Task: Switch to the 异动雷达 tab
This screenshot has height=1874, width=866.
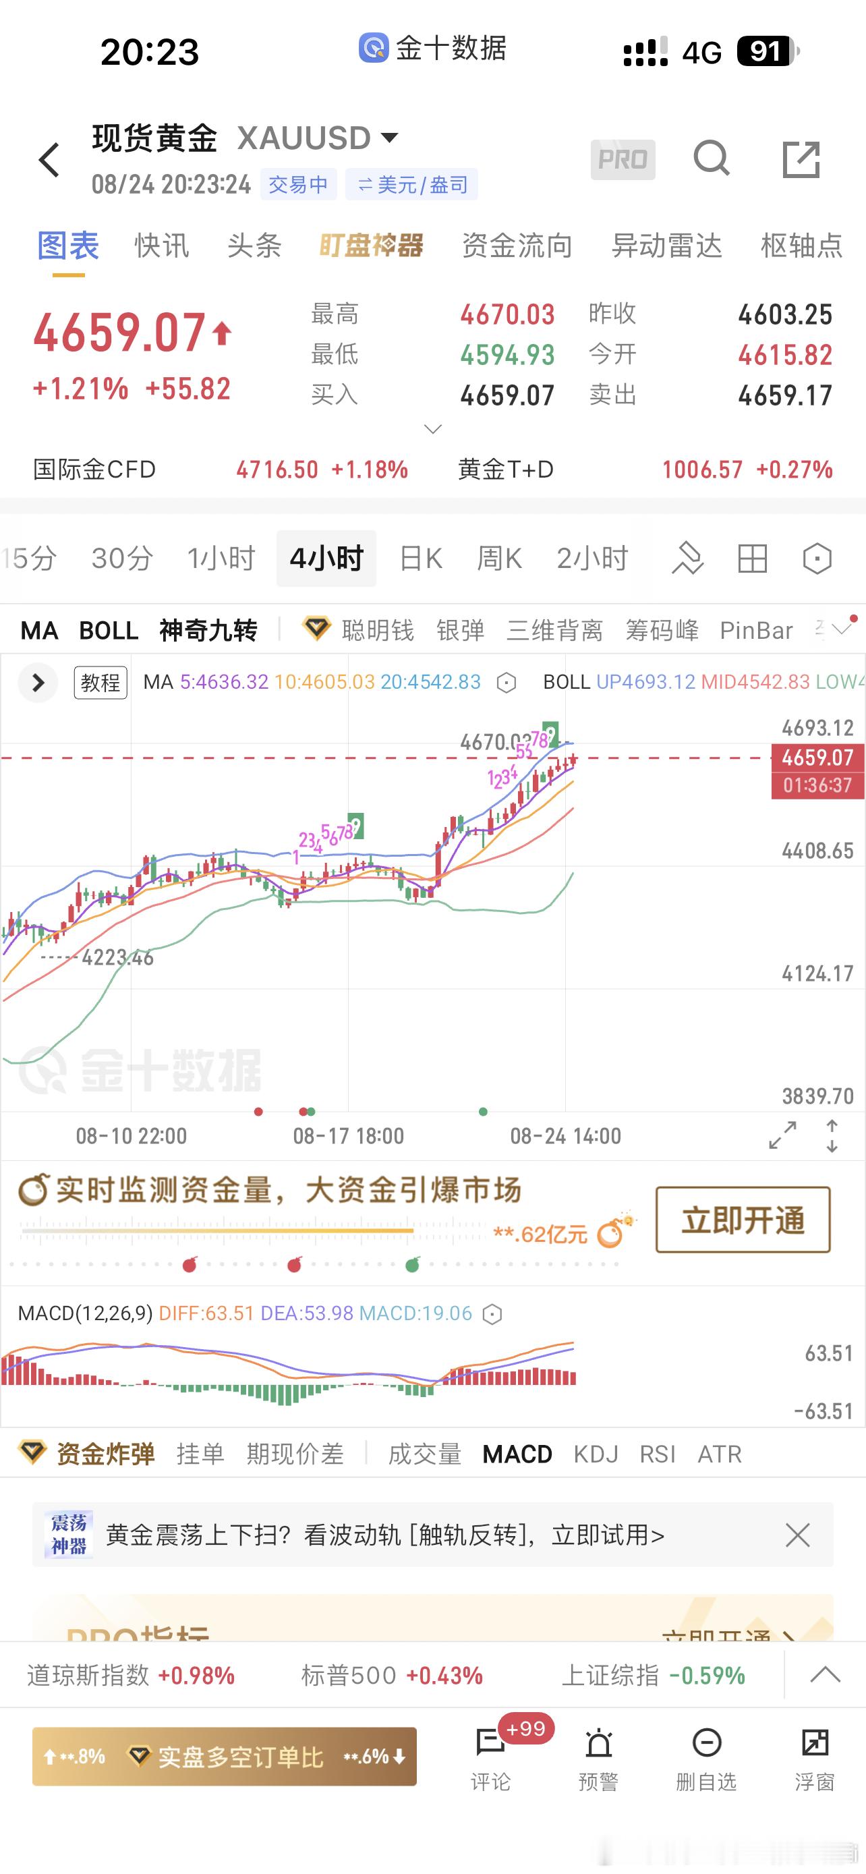Action: [667, 246]
